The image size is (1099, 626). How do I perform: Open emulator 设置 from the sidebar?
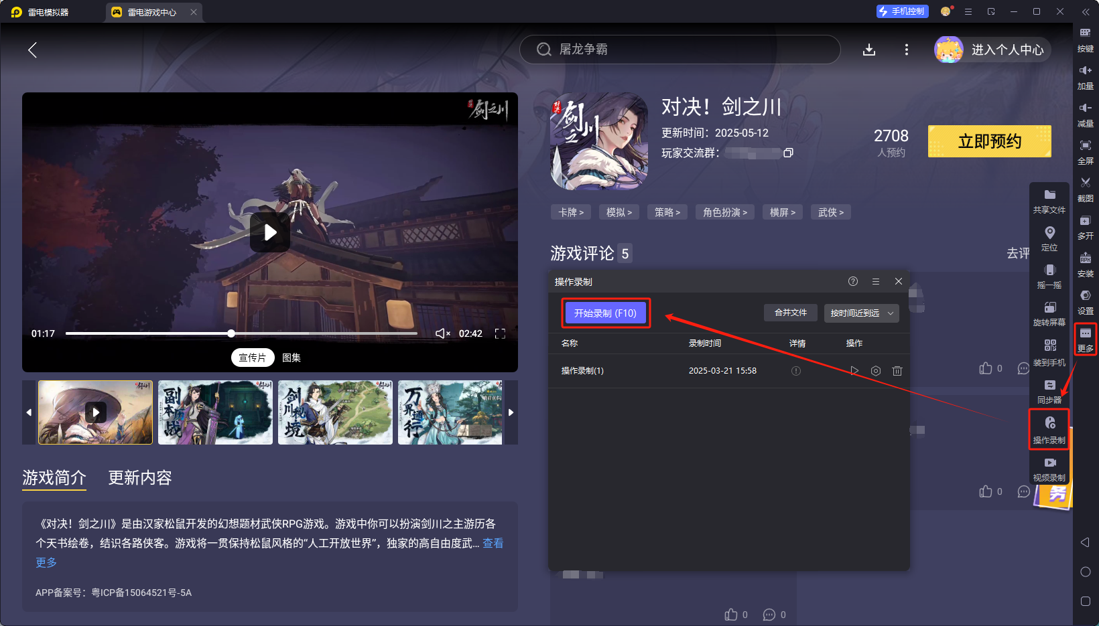(x=1085, y=303)
